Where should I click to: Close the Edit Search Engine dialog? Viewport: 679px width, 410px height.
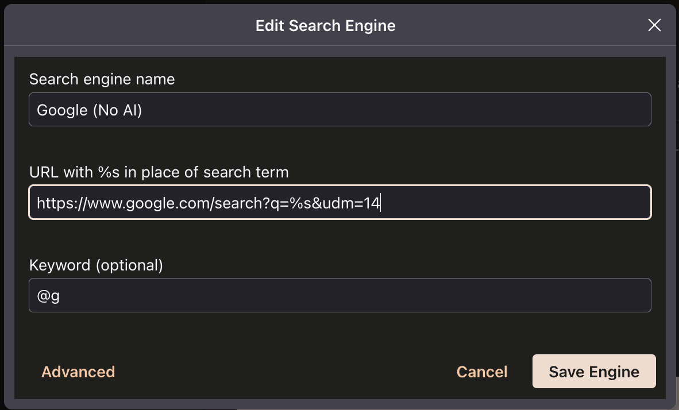tap(654, 25)
